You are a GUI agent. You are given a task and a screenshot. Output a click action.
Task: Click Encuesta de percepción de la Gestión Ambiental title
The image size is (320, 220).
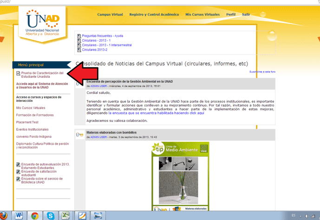(130, 81)
